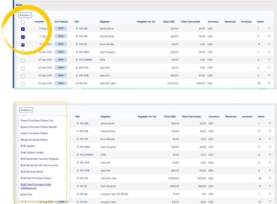Open the comment bubble icon on PO-58 row

(270, 194)
